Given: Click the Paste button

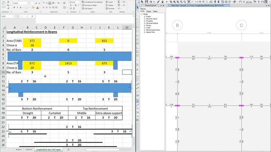Looking at the screenshot, I should click(x=4, y=4).
